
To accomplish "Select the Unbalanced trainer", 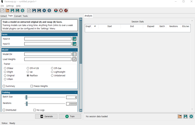I will tap(58, 76).
